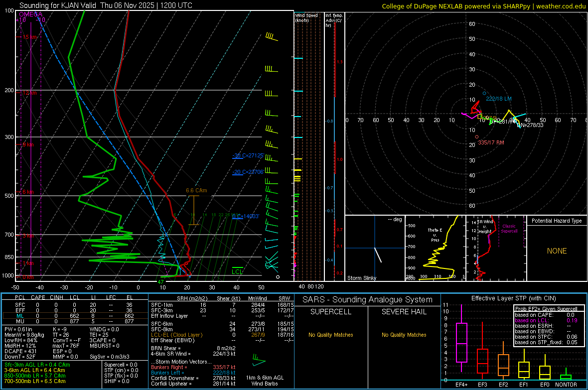
Task: Click the Inf. Temp. Adv. panel header
Action: (x=334, y=20)
